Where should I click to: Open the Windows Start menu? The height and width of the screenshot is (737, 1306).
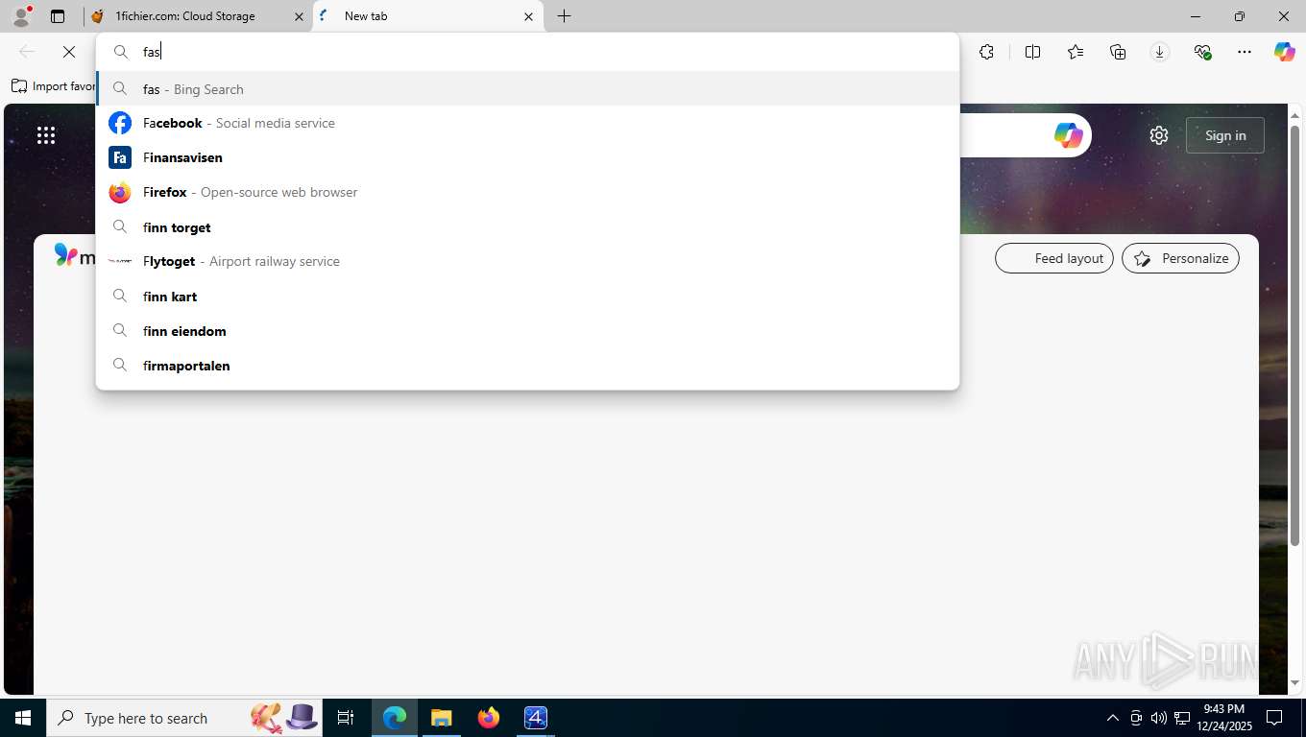click(22, 718)
